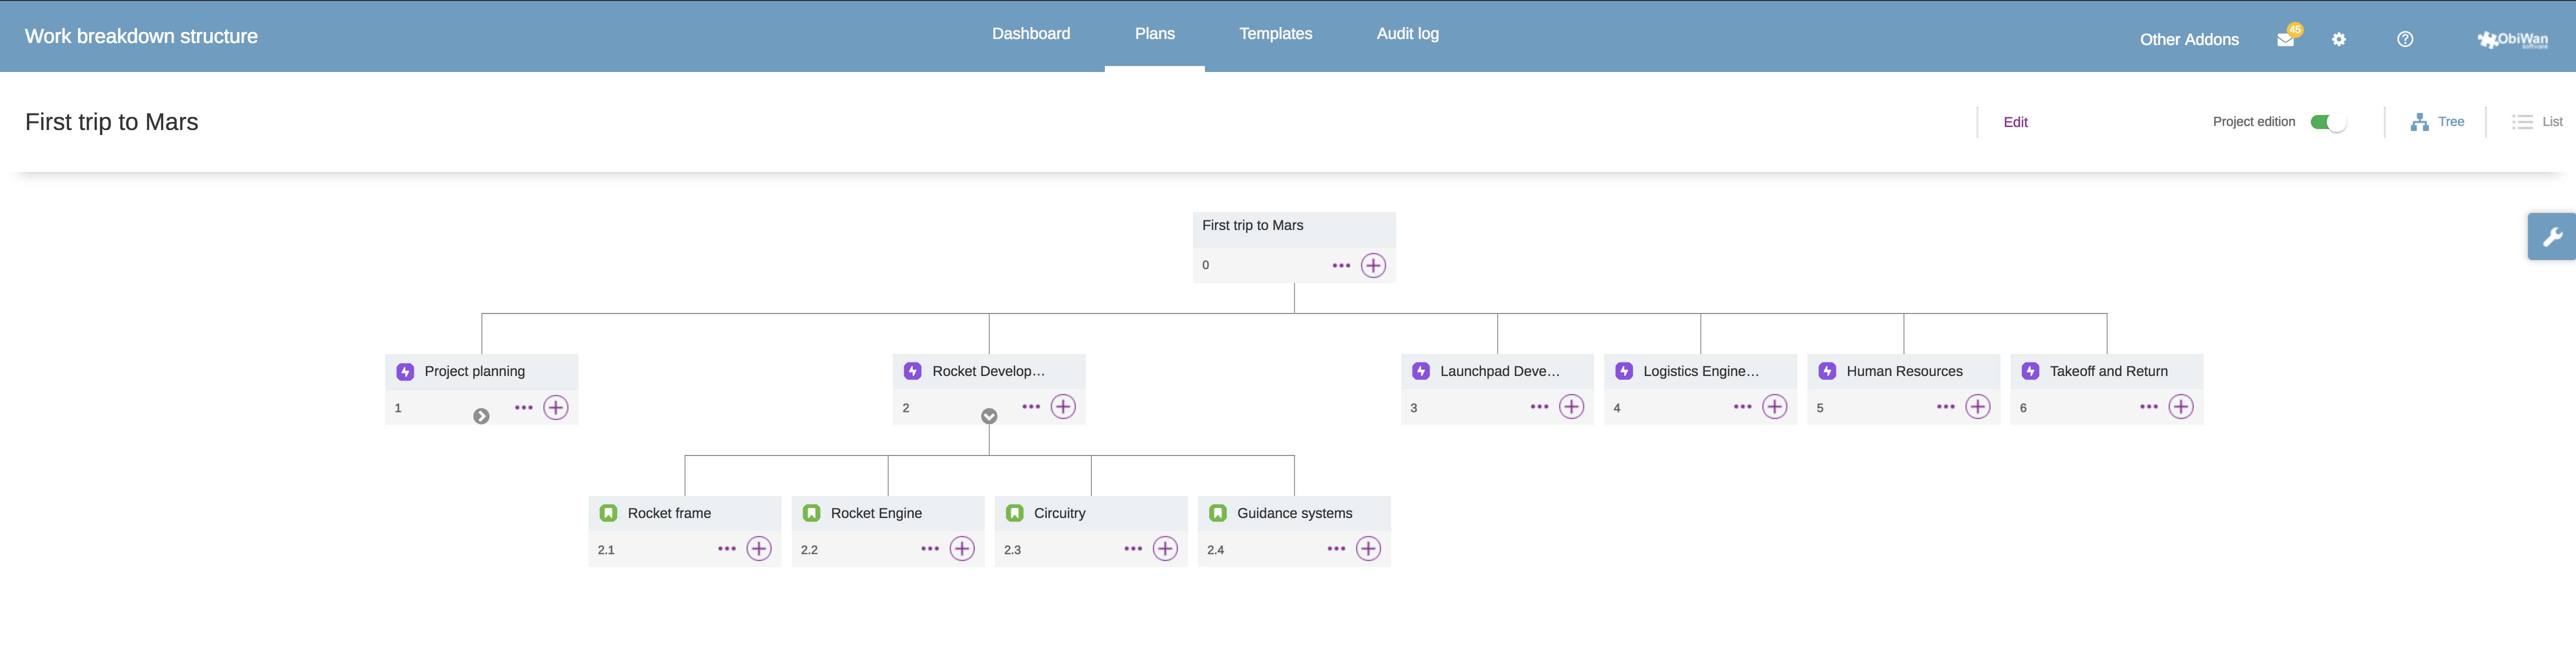Switch to Tree view

(2437, 122)
